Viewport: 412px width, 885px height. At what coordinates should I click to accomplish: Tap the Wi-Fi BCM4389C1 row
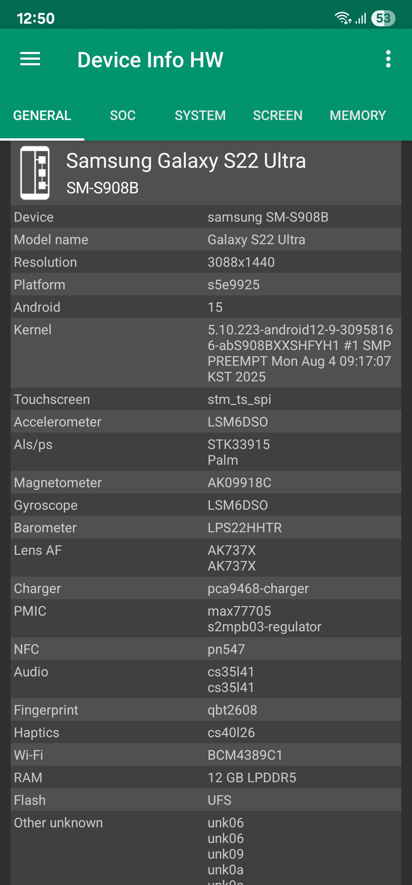(206, 755)
